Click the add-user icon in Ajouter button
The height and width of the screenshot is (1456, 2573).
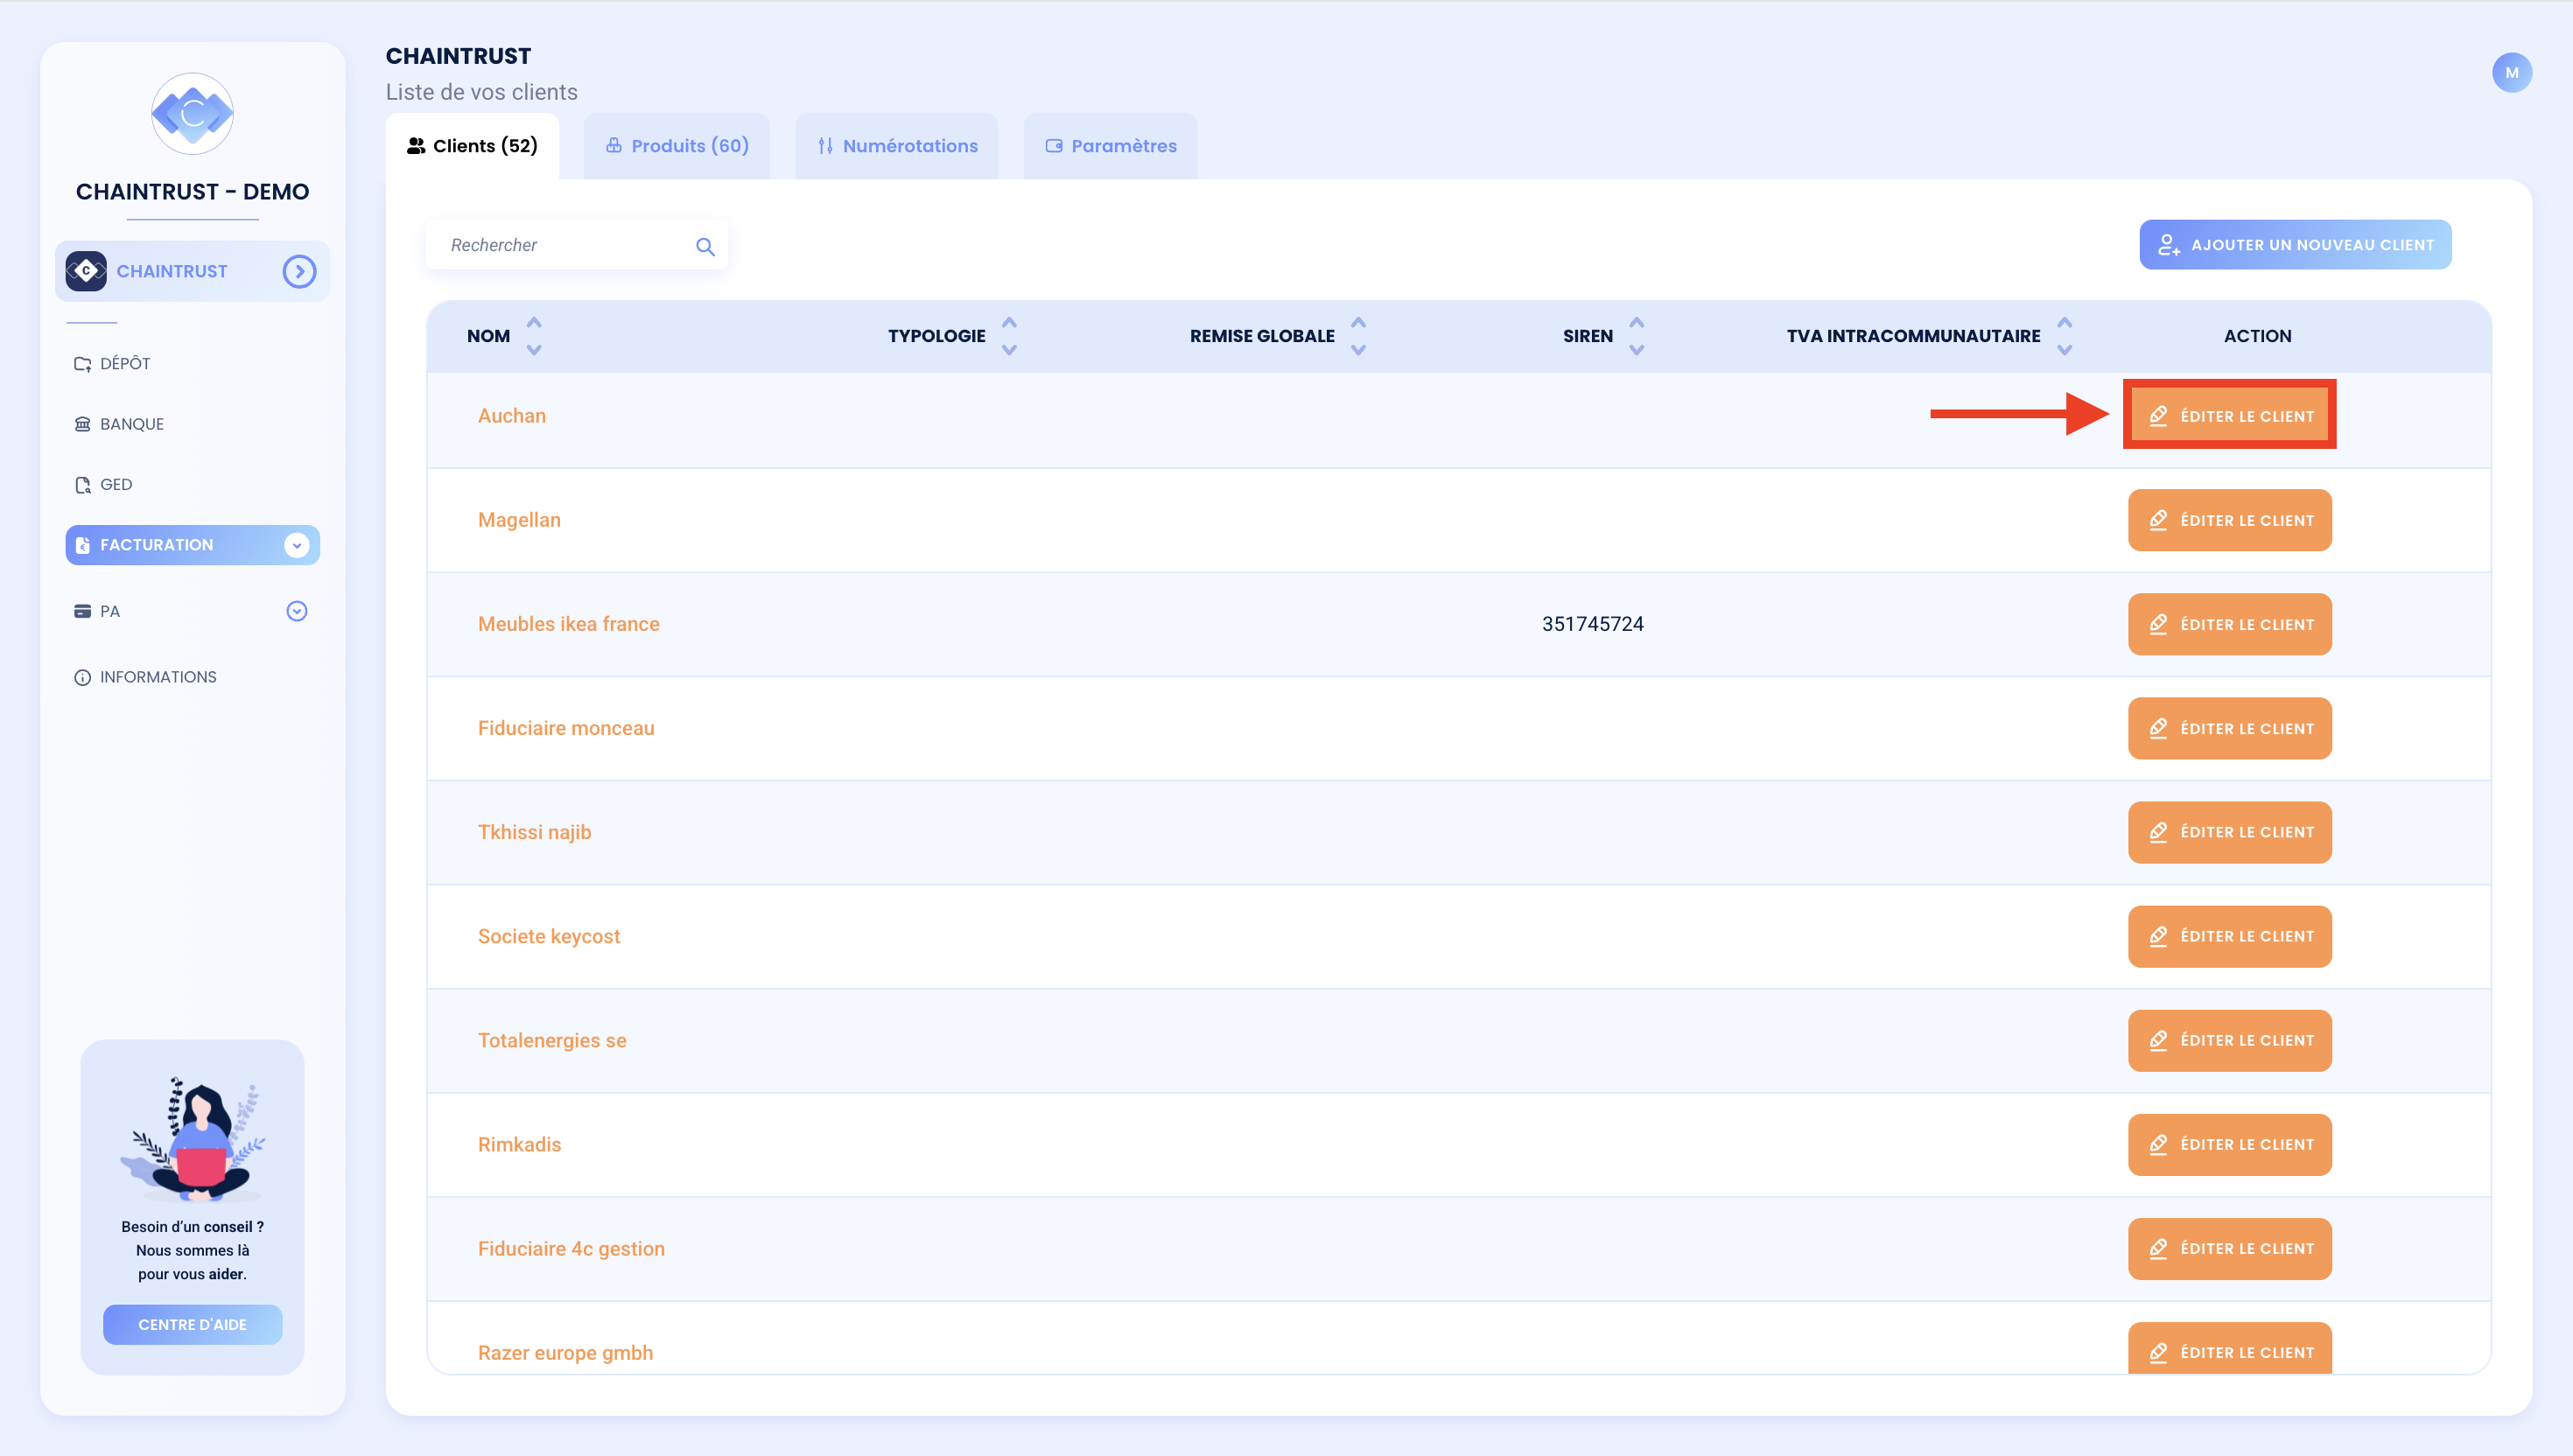click(x=2167, y=245)
